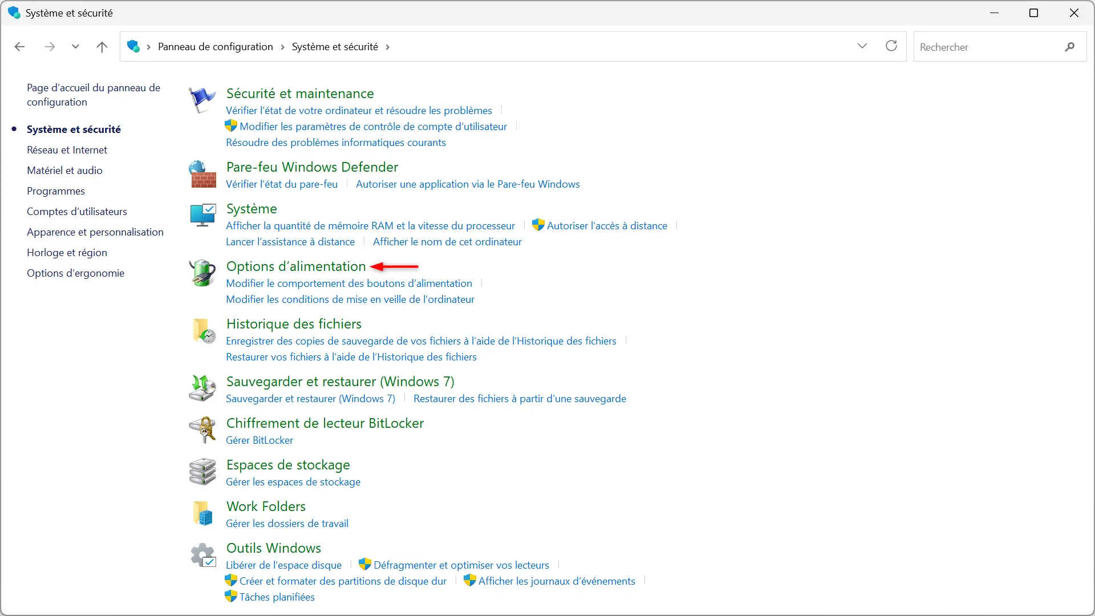The width and height of the screenshot is (1095, 616).
Task: Open Horloge et région category
Action: tap(67, 253)
